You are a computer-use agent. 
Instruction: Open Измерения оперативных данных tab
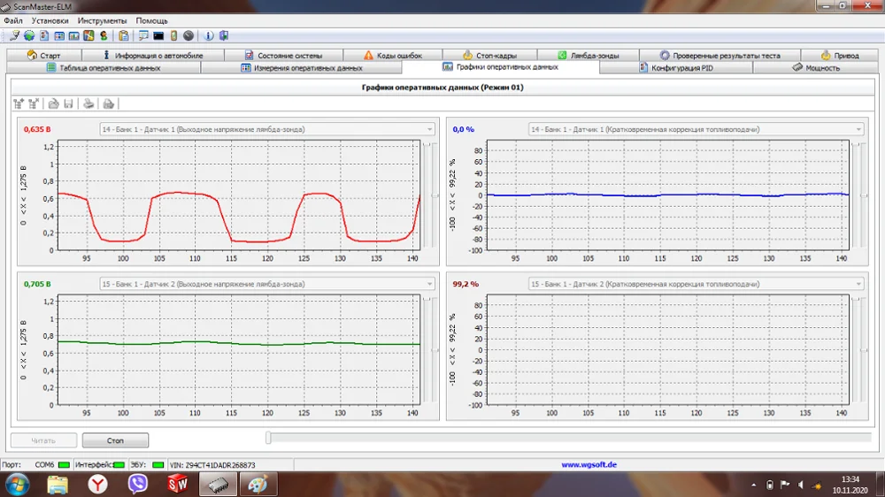pos(302,68)
